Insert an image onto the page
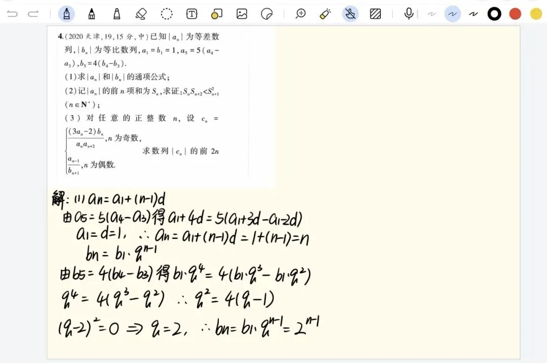The height and width of the screenshot is (363, 547). click(241, 14)
